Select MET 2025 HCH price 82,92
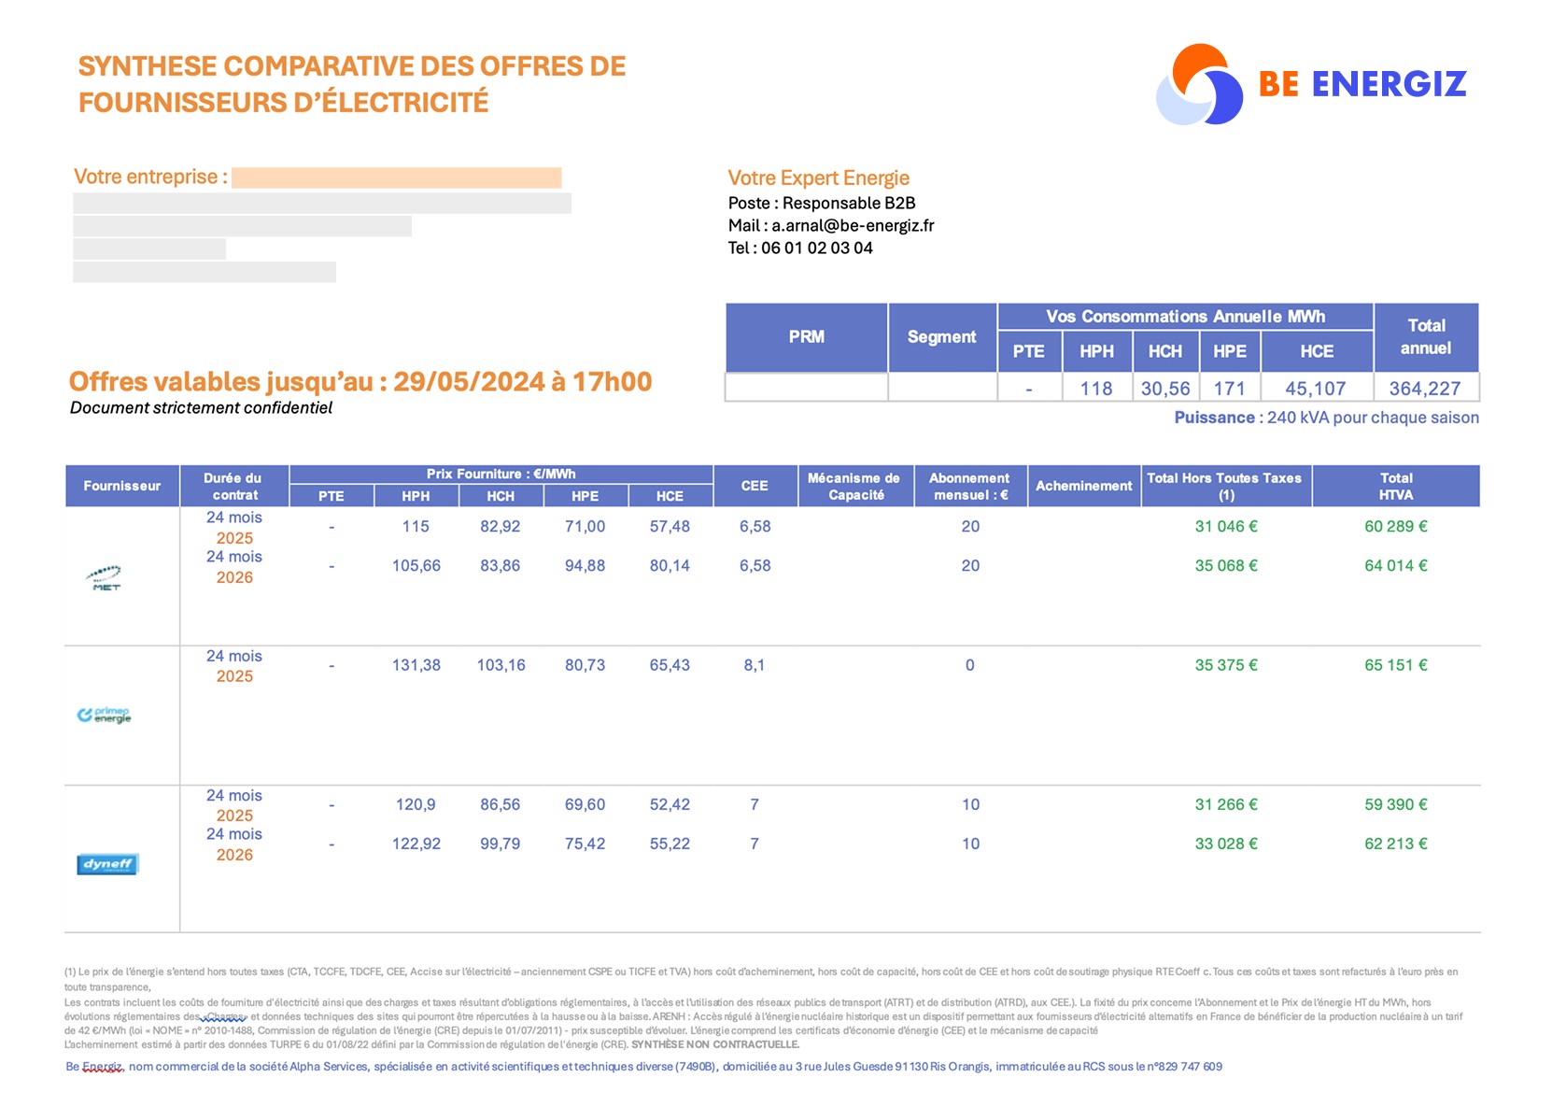 [x=501, y=527]
